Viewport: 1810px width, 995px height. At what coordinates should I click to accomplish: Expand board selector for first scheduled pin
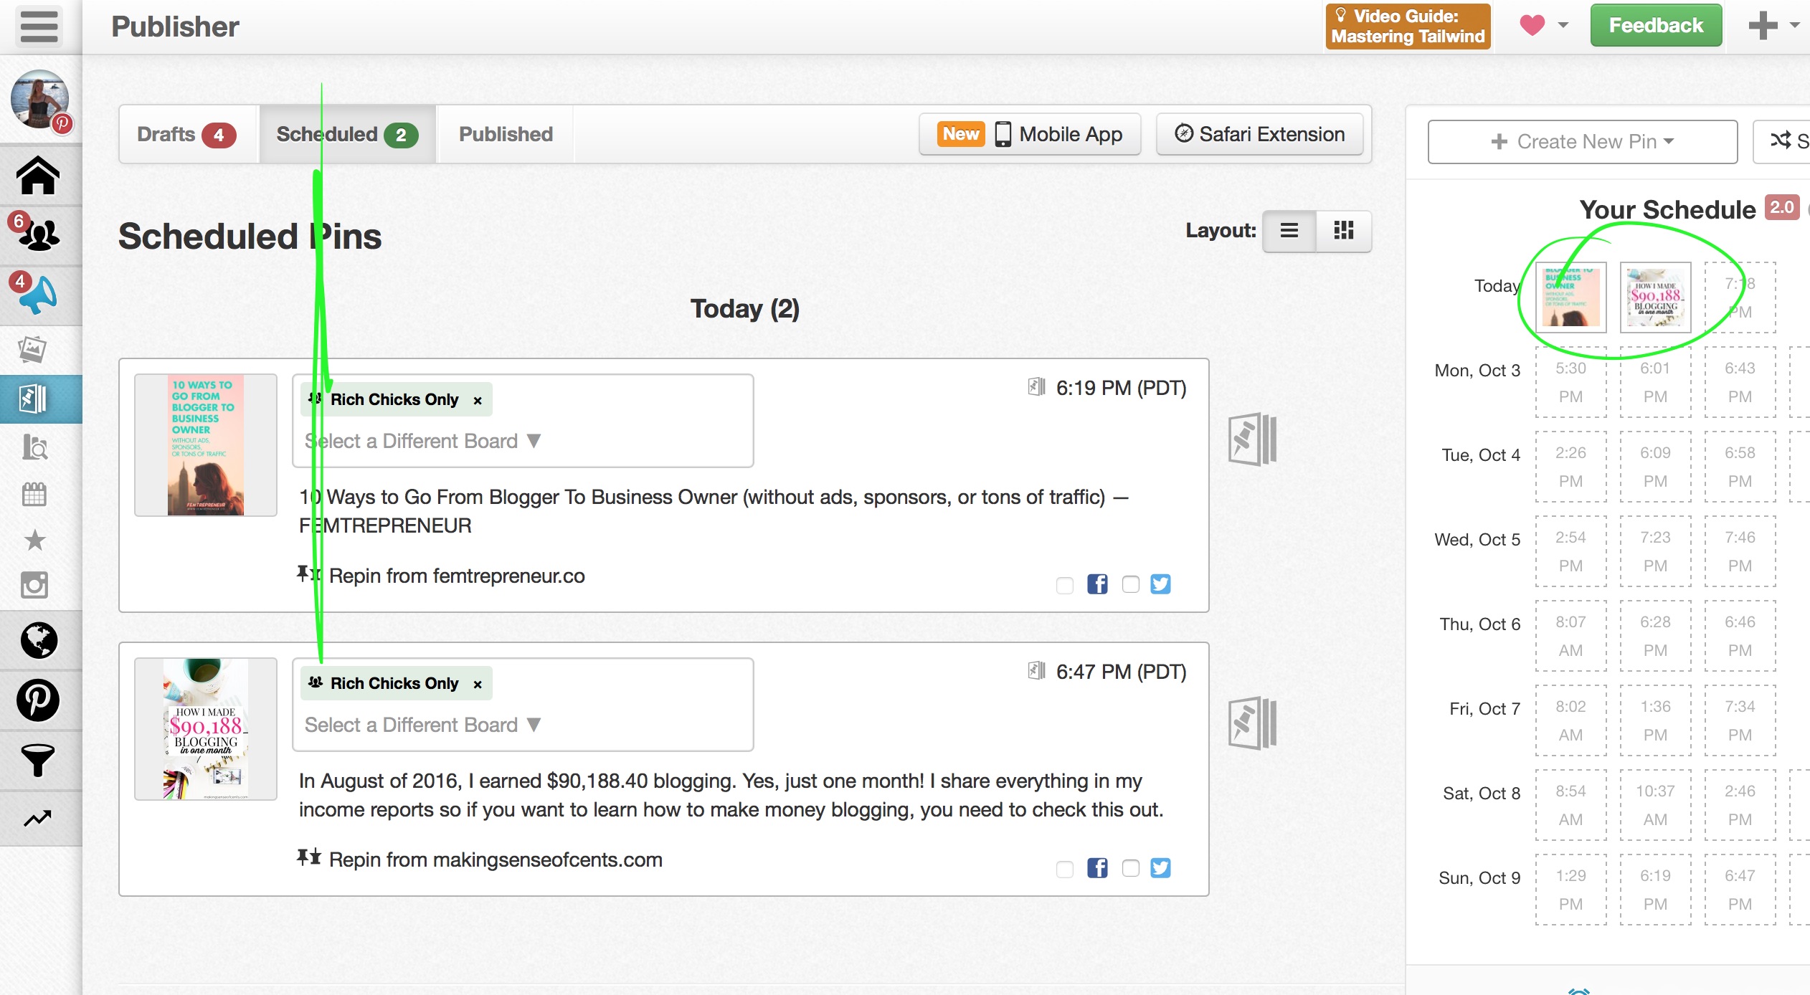coord(423,441)
